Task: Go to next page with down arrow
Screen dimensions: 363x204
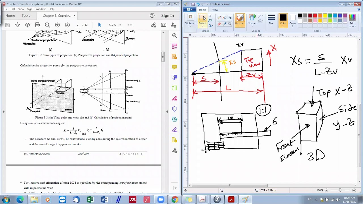Action: tap(67, 25)
